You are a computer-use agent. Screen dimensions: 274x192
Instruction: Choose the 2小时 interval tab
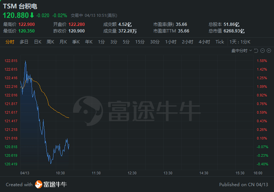(187, 42)
